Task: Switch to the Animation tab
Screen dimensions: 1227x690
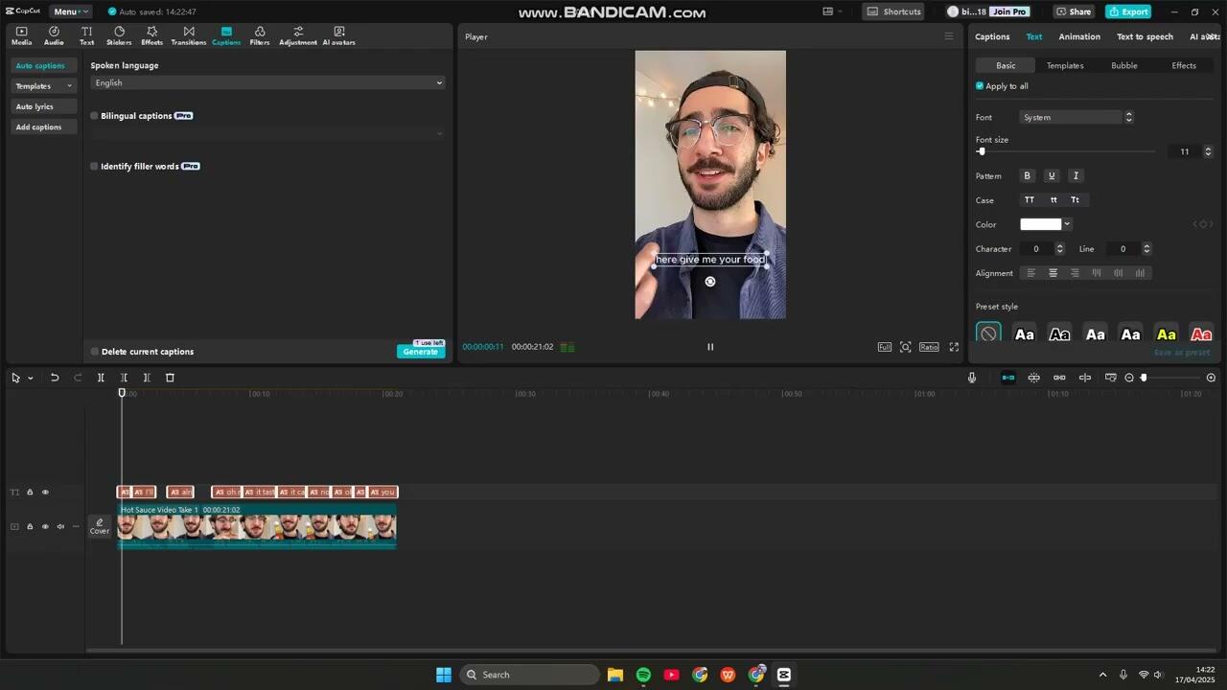Action: (1078, 36)
